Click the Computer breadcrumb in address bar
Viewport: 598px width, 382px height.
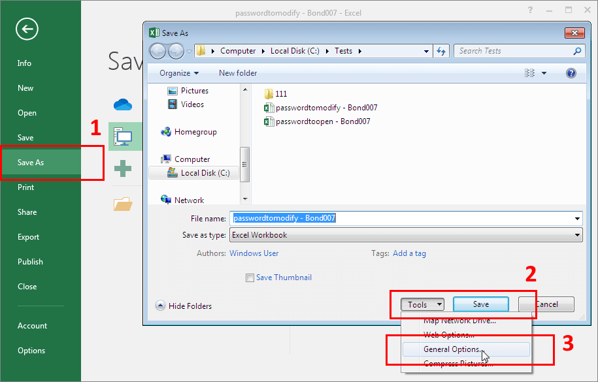pos(238,51)
